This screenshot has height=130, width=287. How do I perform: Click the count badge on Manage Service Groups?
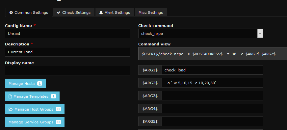pos(58,122)
